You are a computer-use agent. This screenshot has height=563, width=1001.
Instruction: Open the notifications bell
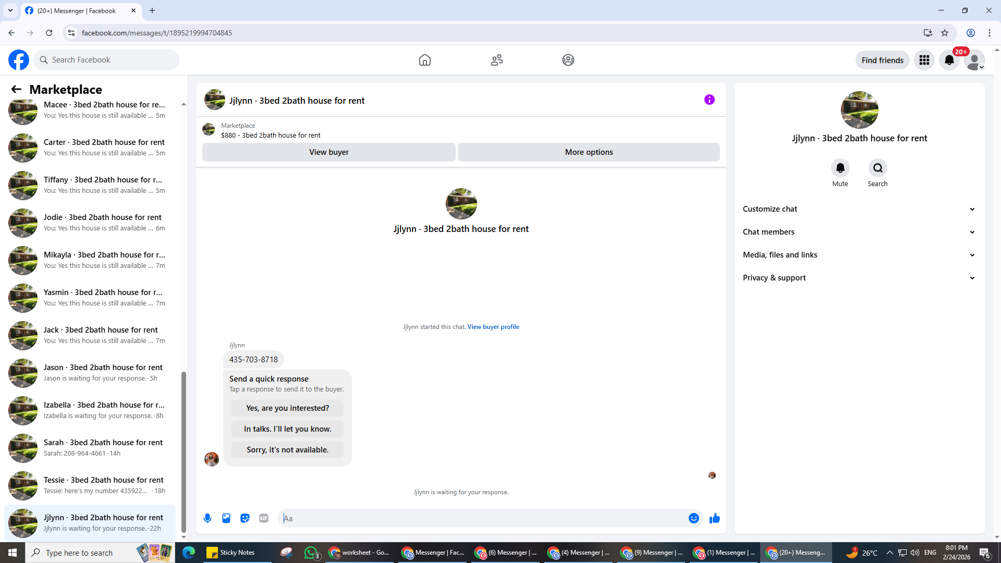point(949,60)
